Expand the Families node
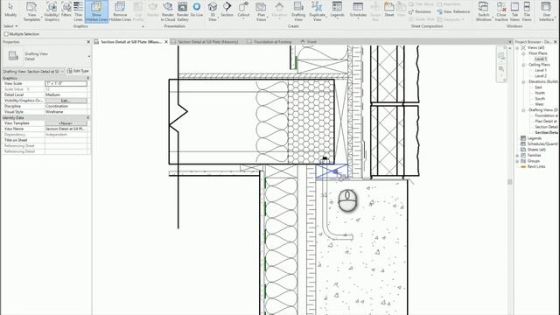 point(517,156)
